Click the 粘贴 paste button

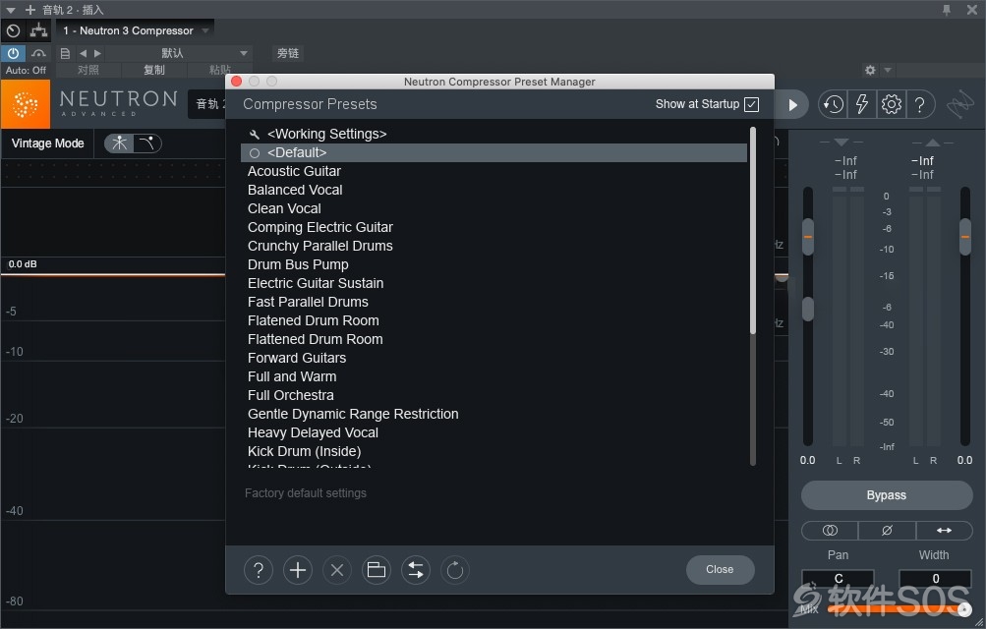tap(220, 70)
